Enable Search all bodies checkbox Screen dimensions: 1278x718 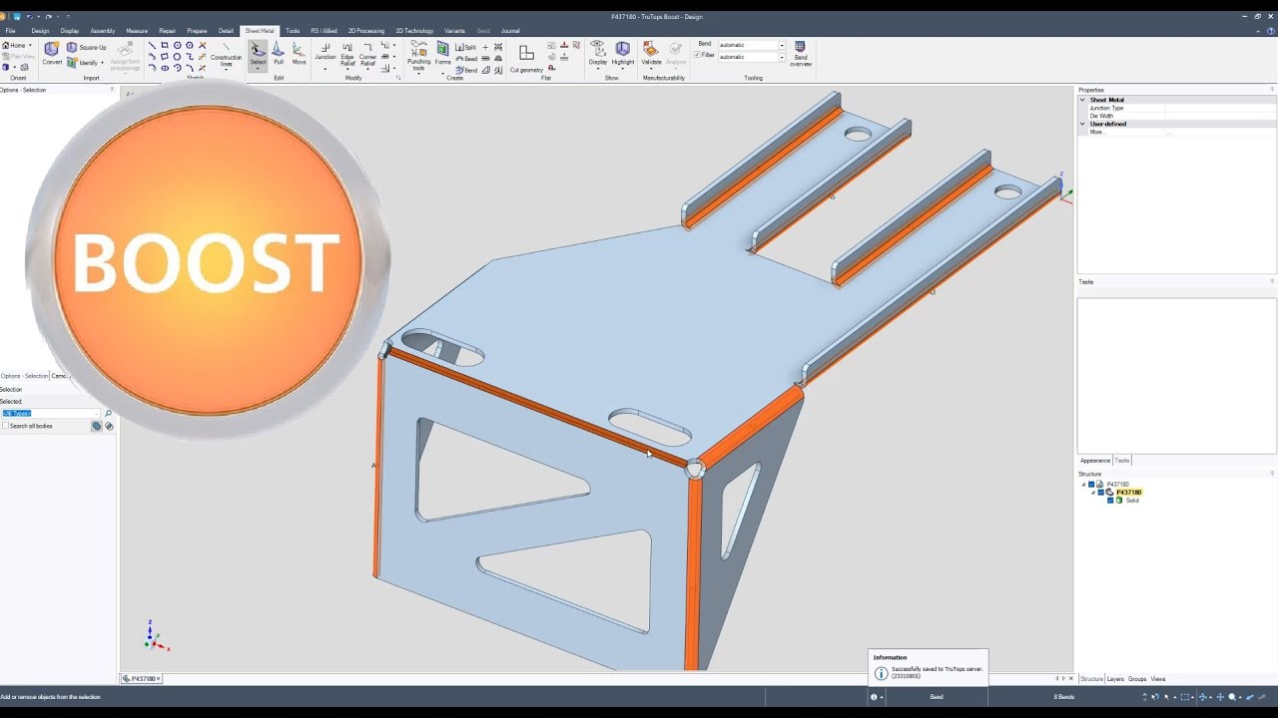tap(5, 426)
